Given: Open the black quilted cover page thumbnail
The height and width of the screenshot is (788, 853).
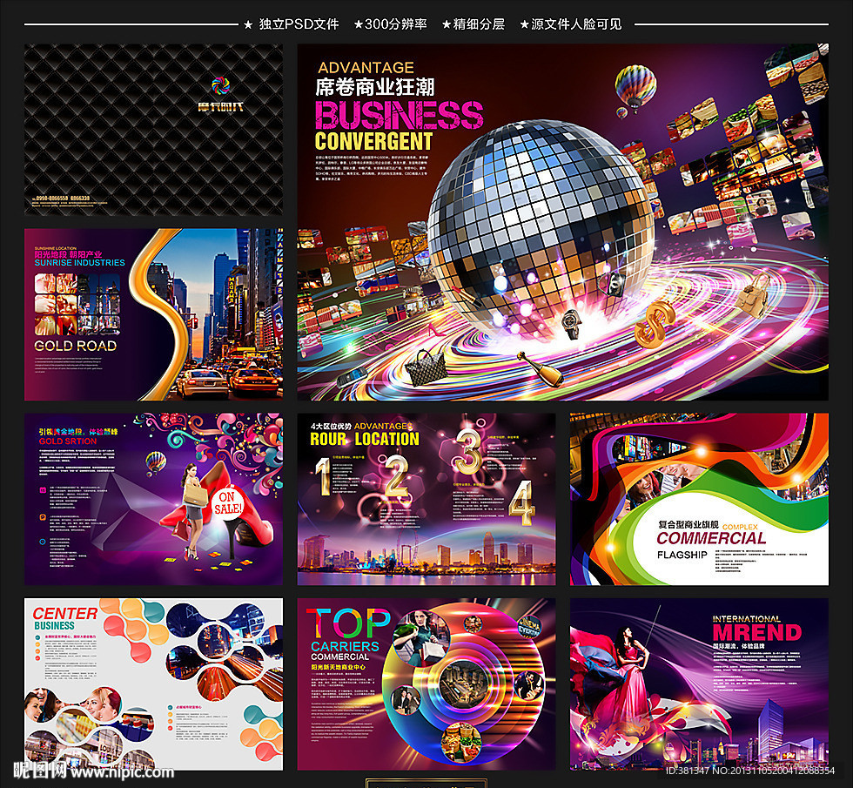Looking at the screenshot, I should pyautogui.click(x=153, y=130).
